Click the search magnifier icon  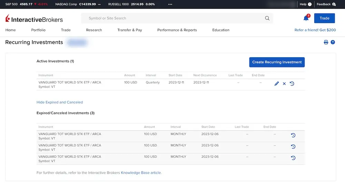pos(267,18)
